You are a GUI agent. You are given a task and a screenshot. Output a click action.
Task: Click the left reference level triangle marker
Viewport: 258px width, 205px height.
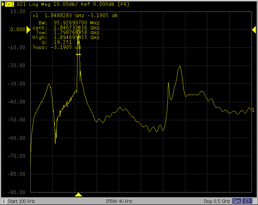coord(28,29)
